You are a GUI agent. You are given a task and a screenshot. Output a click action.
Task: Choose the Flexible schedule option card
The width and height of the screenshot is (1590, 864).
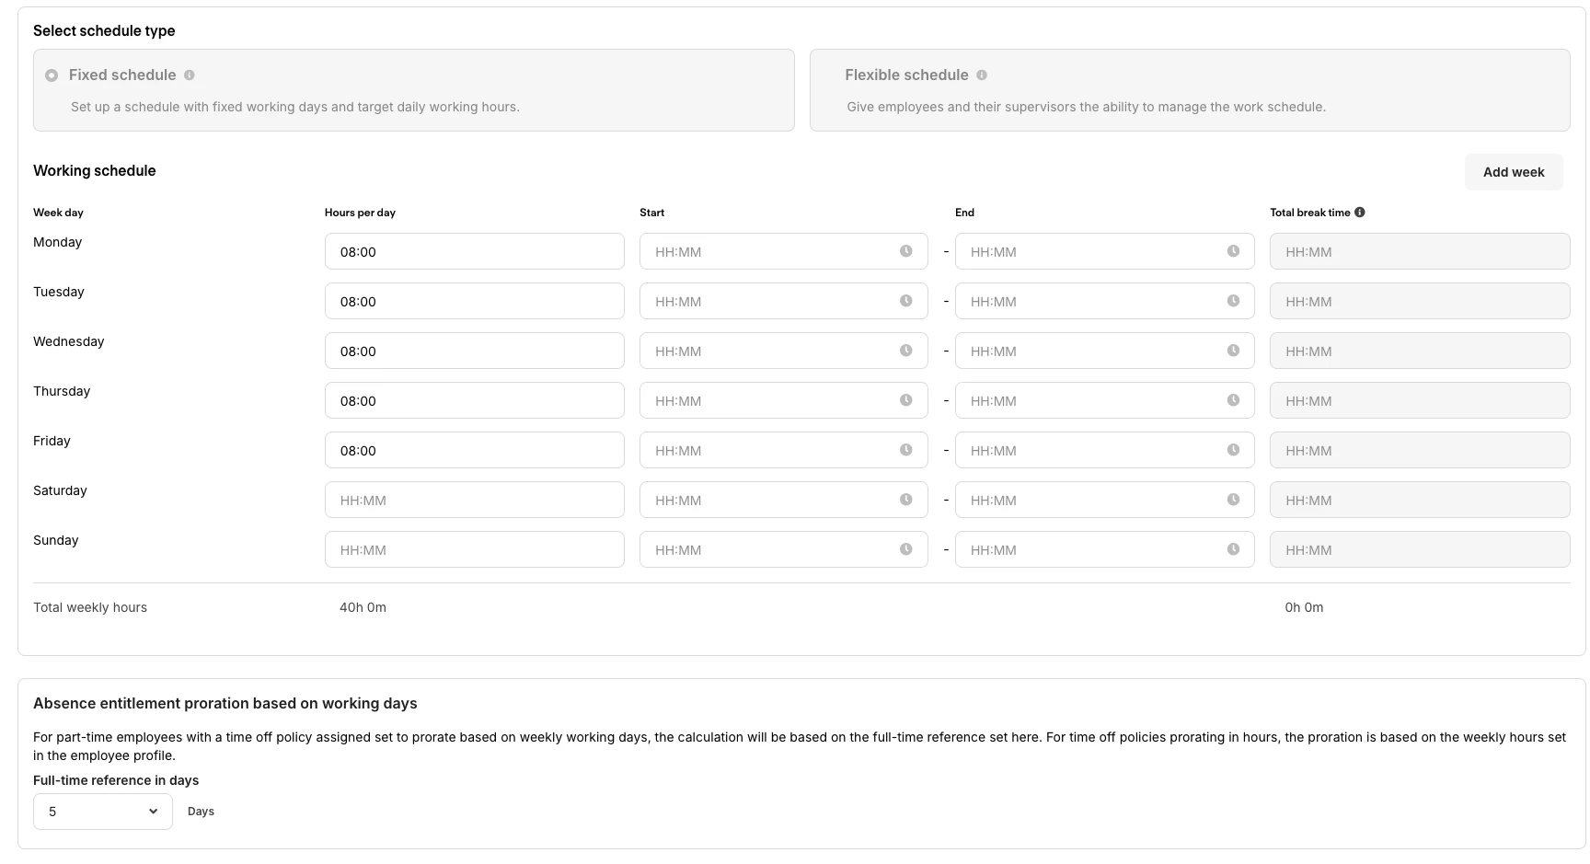pos(1189,90)
